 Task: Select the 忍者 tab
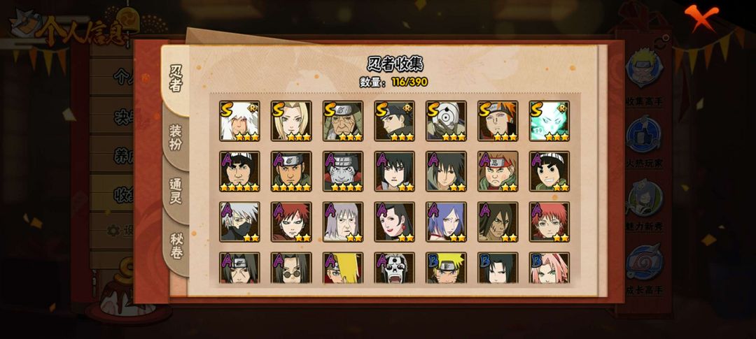pyautogui.click(x=176, y=79)
